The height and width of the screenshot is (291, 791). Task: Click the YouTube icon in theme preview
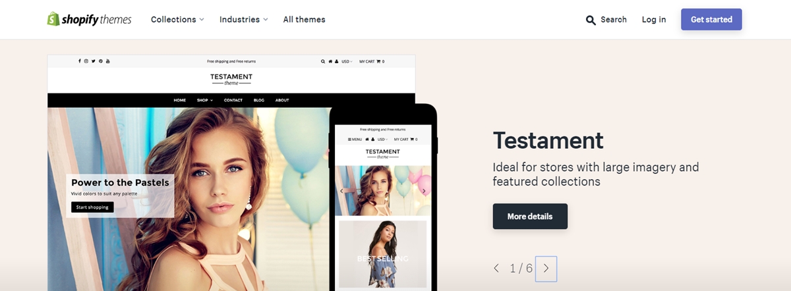[108, 61]
